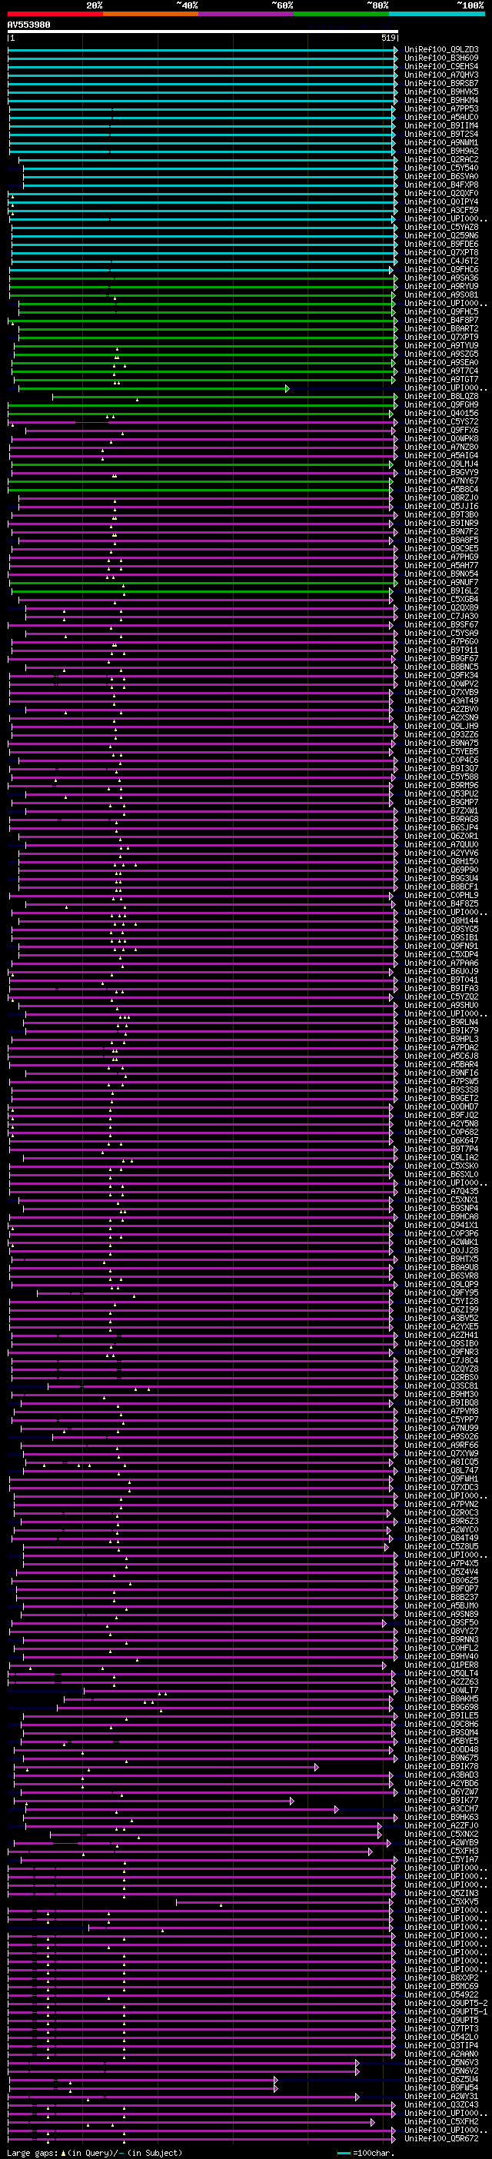The width and height of the screenshot is (492, 2159).
Task: Select the UniRef100_Q9FHC6 label
Action: pos(442,270)
